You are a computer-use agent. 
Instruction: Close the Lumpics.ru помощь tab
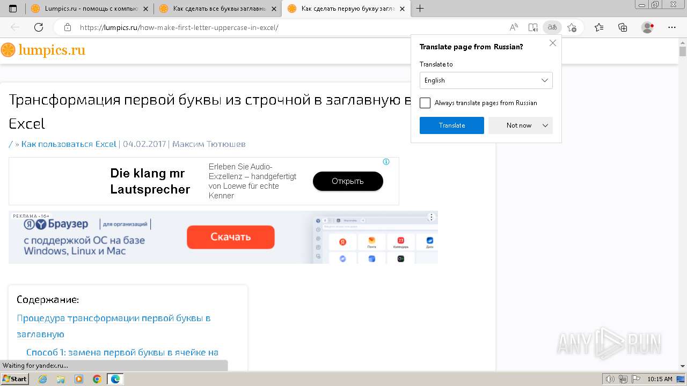145,9
